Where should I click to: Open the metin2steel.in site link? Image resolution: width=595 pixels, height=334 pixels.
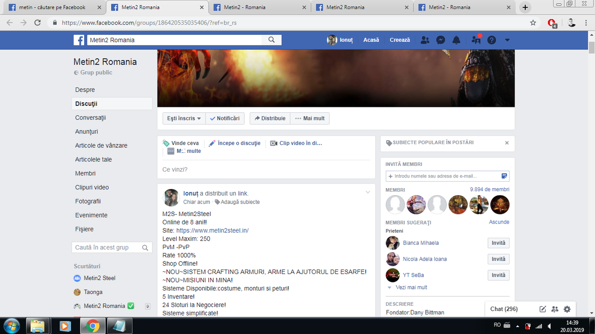tap(212, 230)
